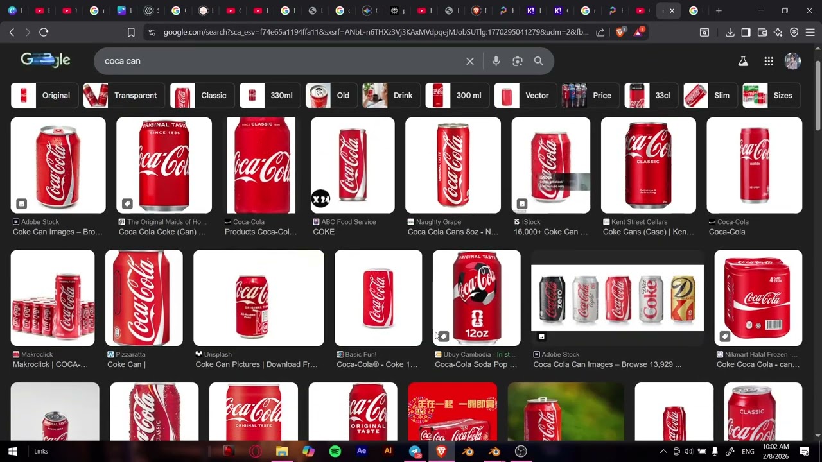Apply the Price filter

(x=590, y=96)
